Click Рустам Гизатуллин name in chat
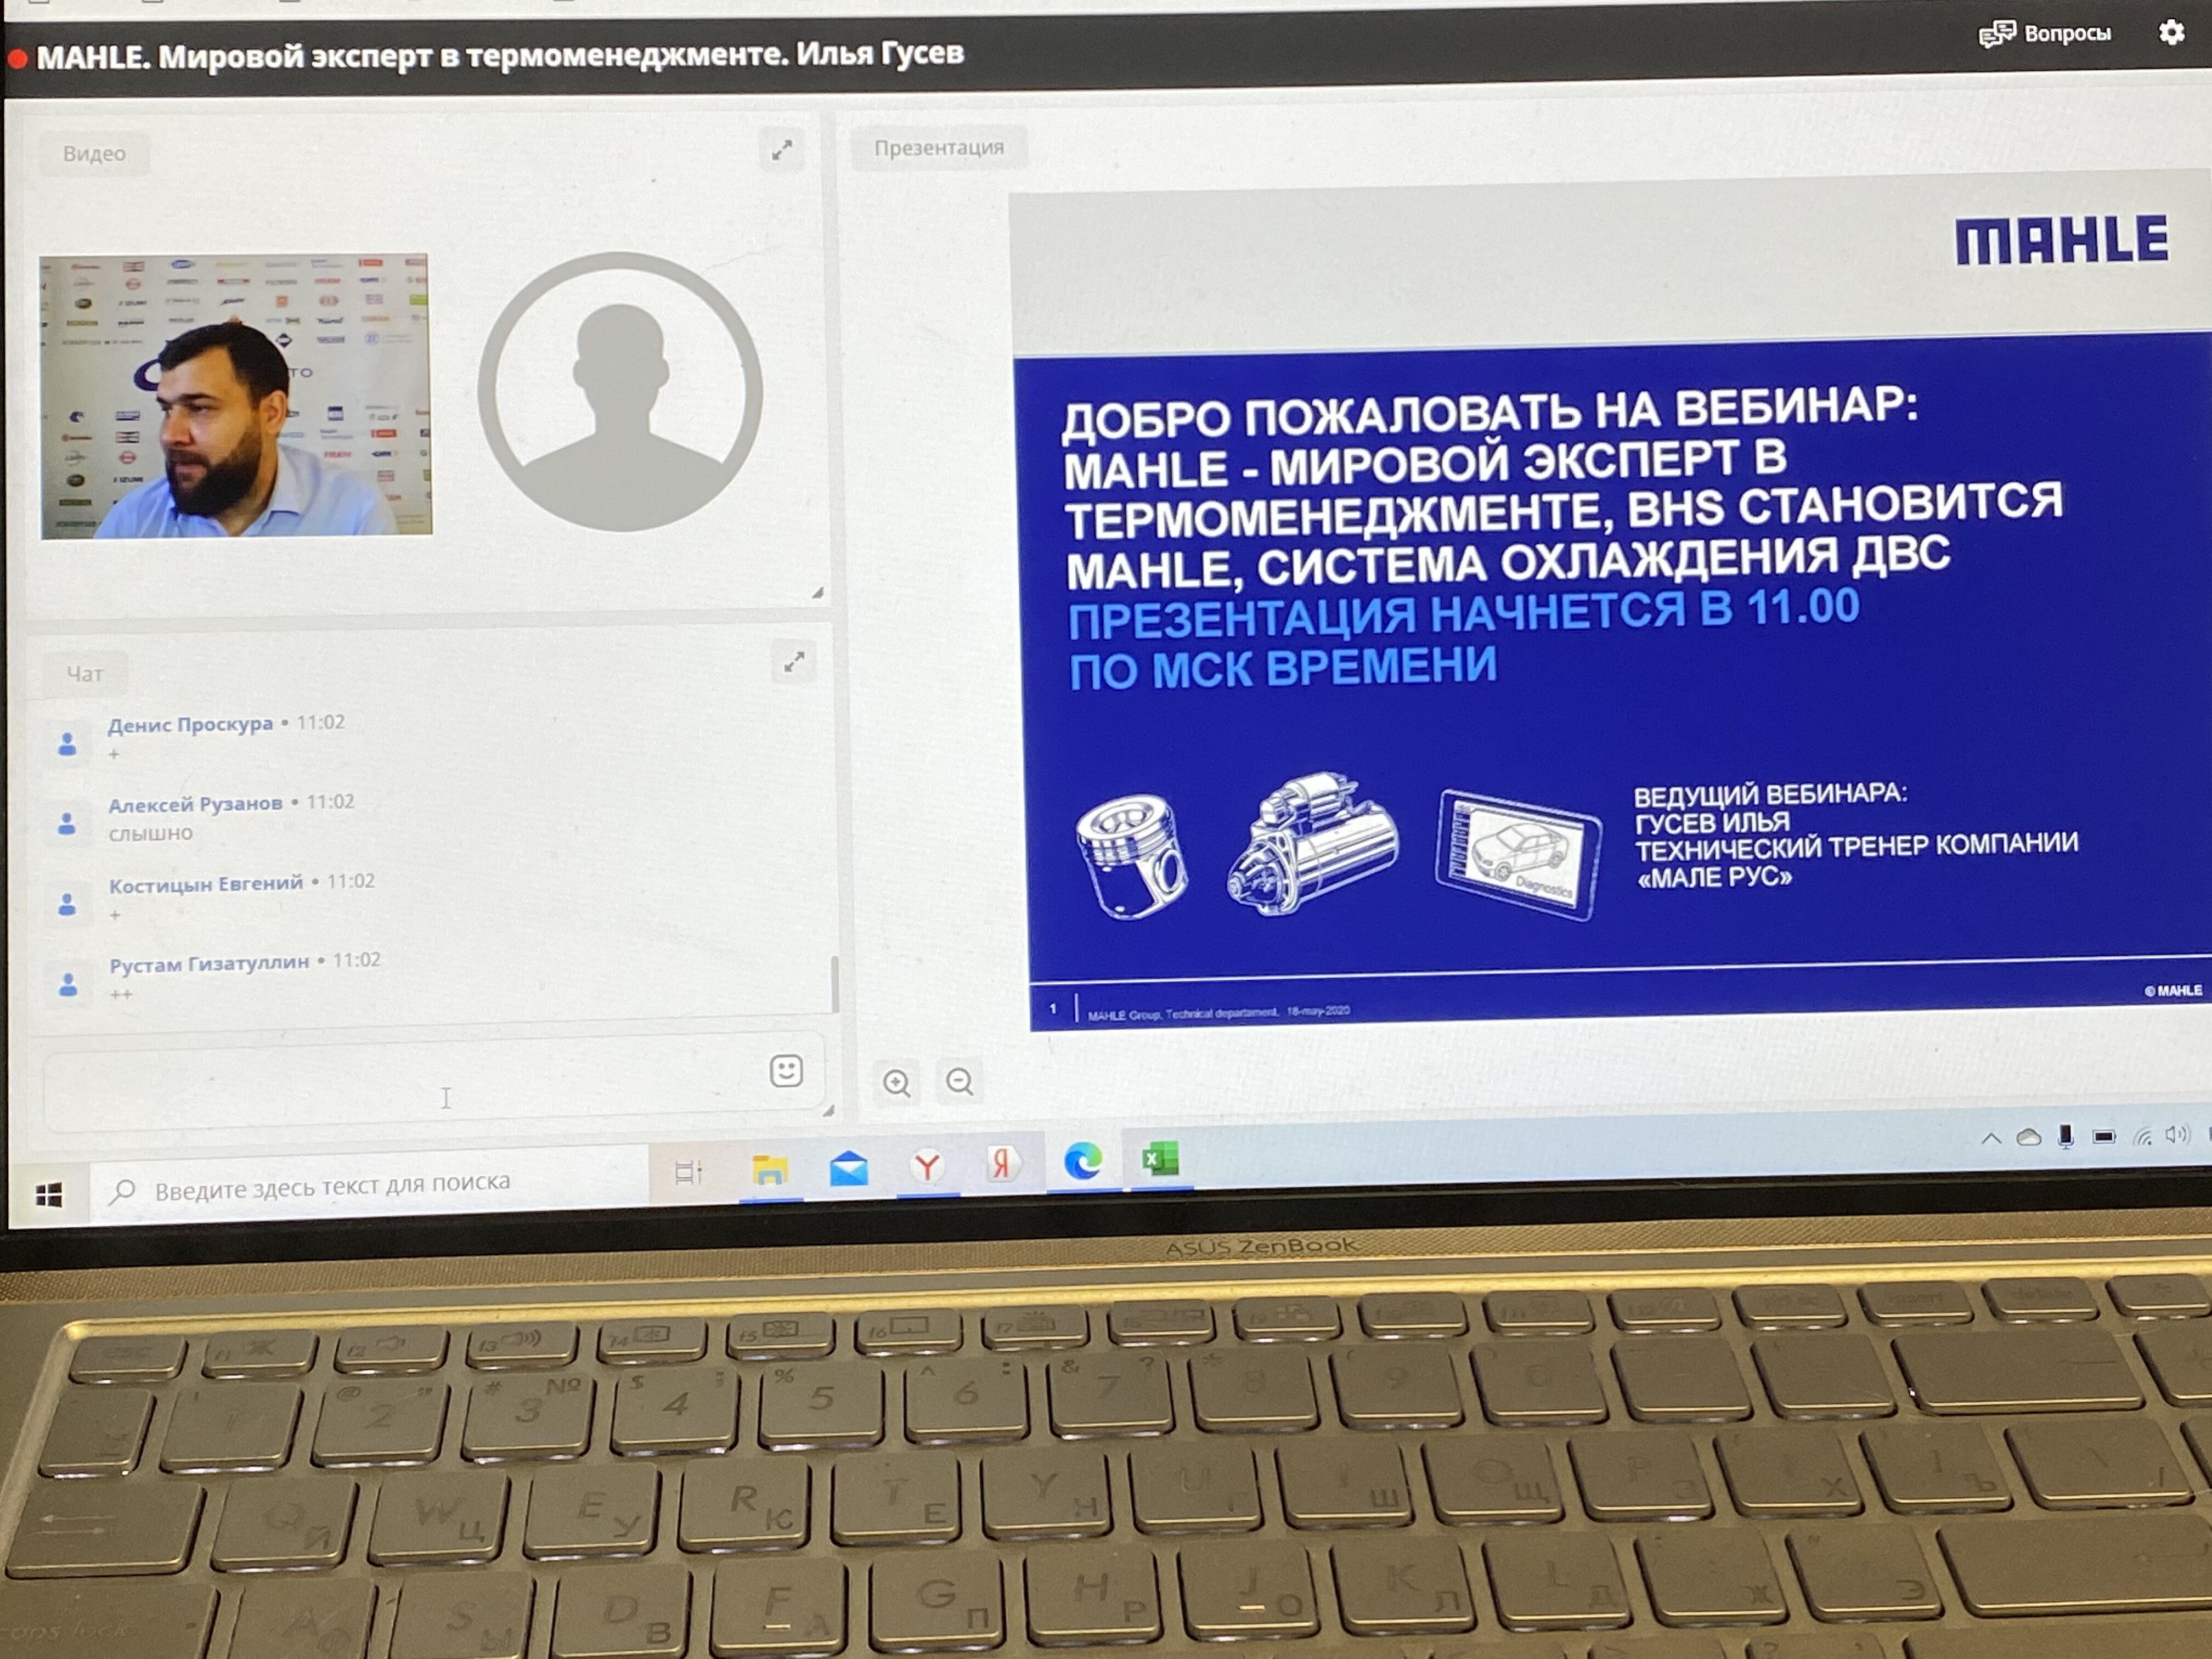 [209, 963]
